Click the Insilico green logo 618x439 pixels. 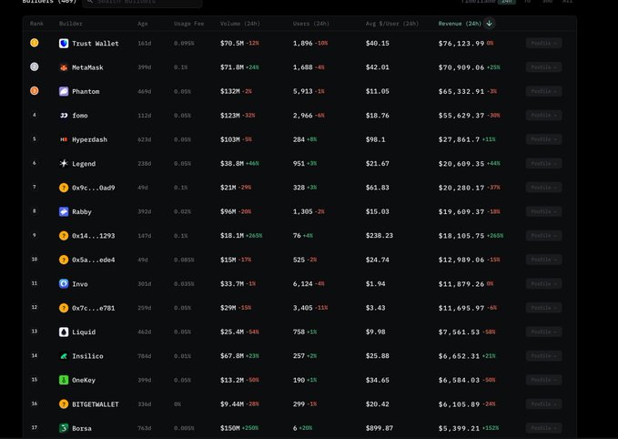(x=64, y=356)
